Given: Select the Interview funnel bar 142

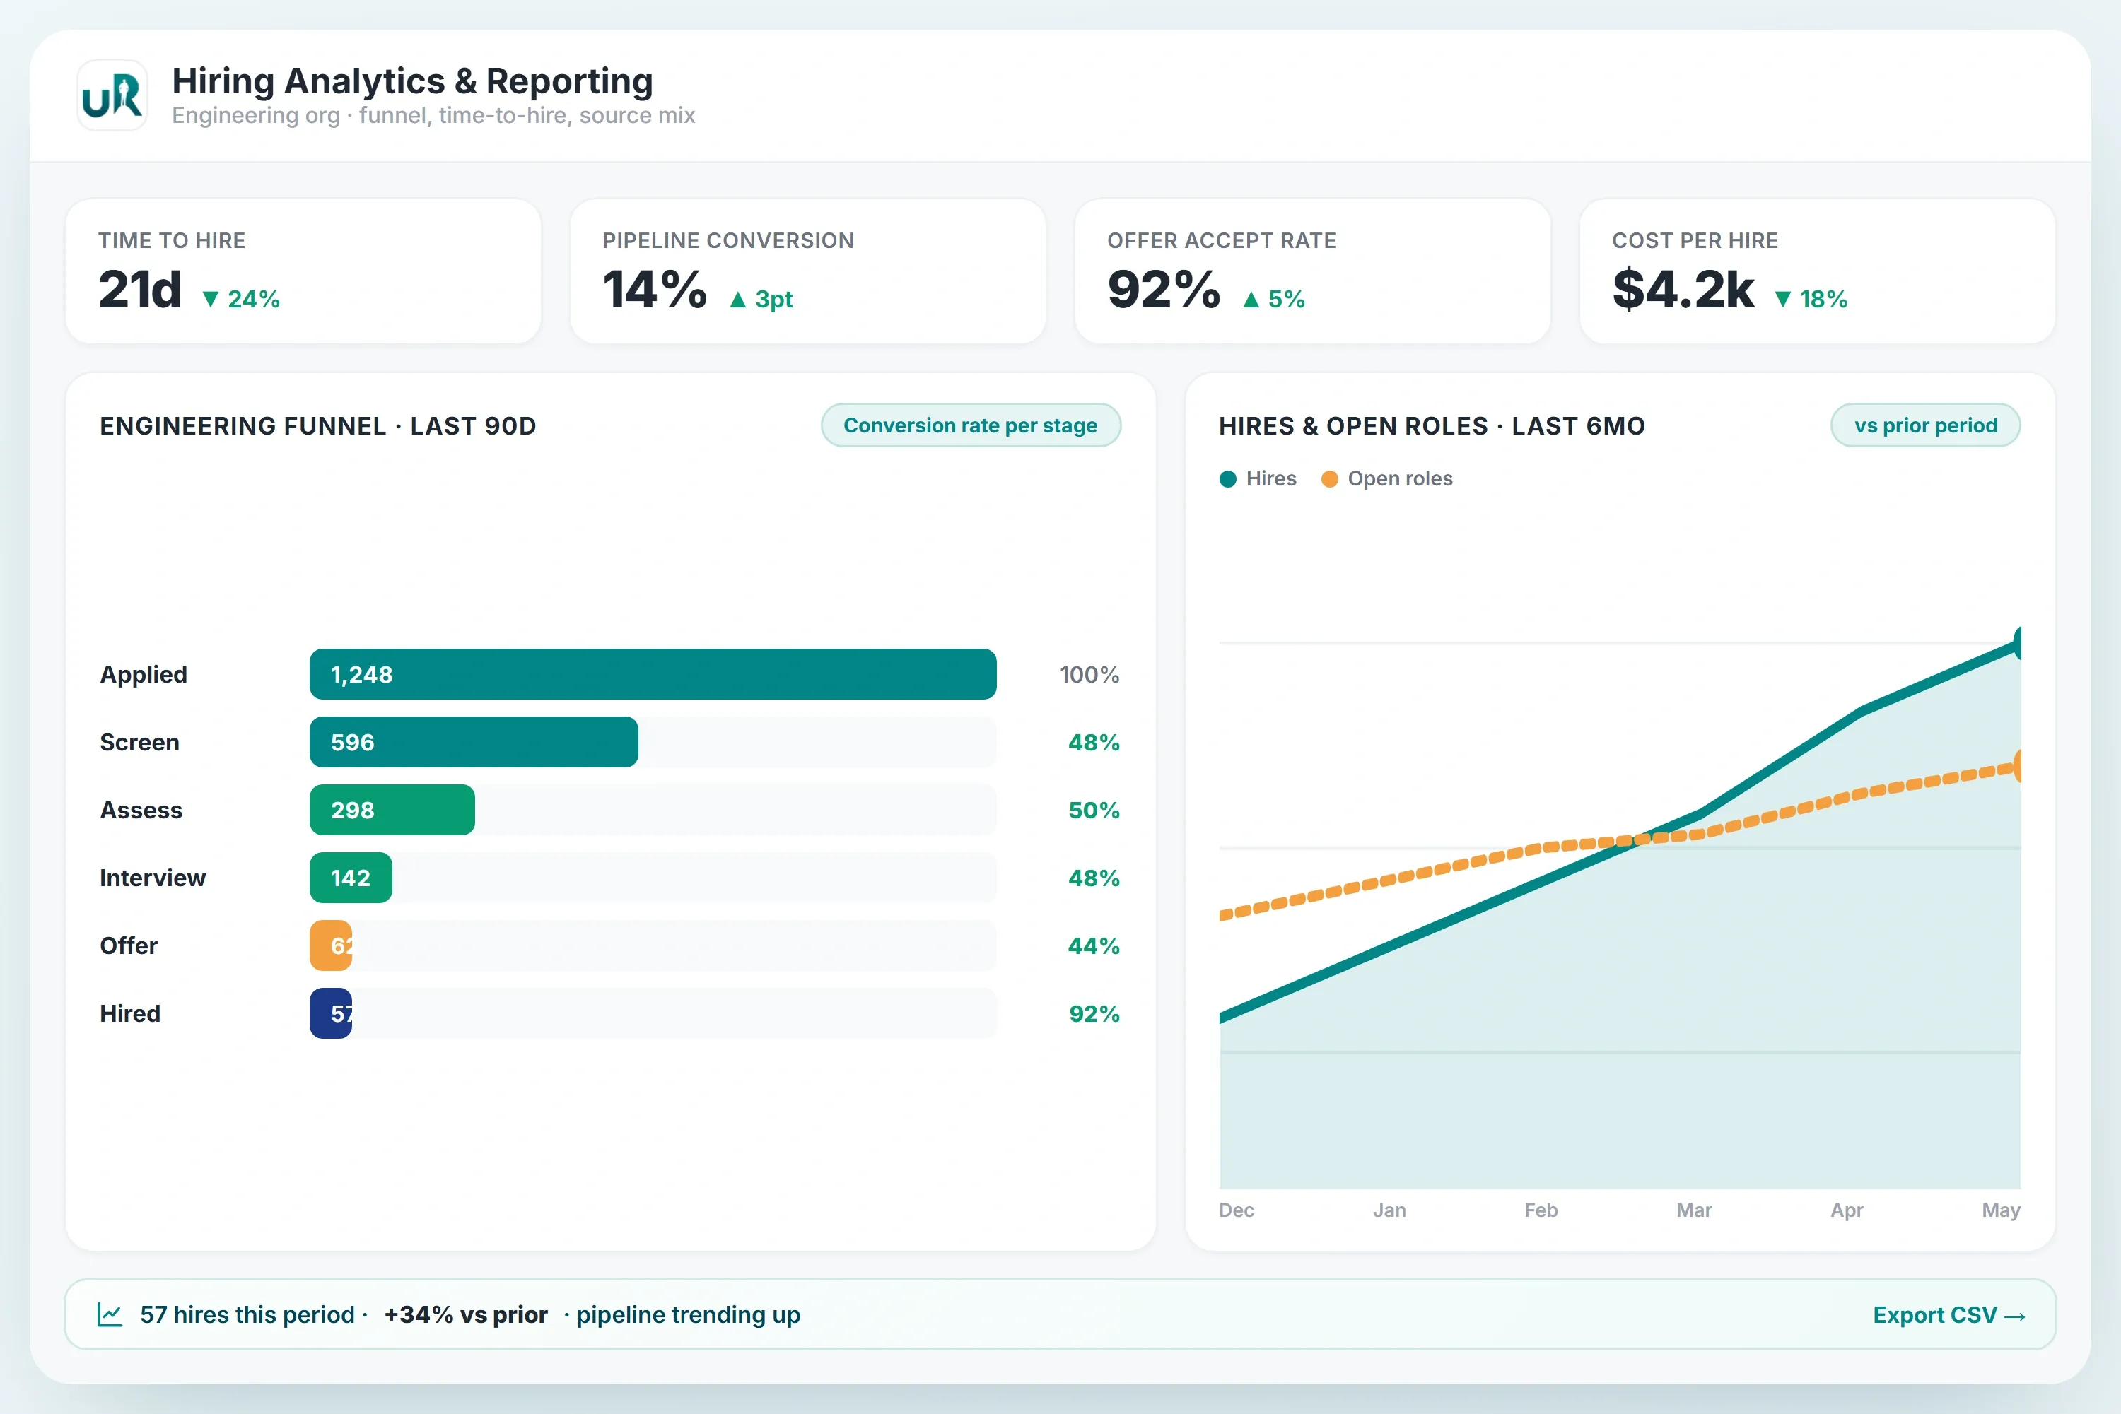Looking at the screenshot, I should pyautogui.click(x=350, y=878).
